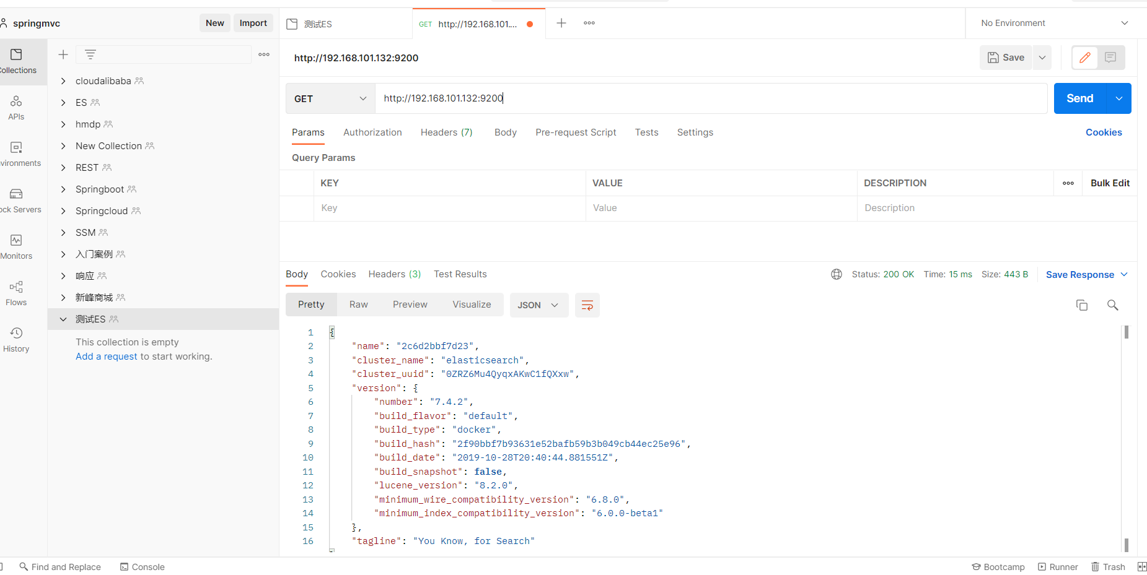Open Bootcamp in the footer
Viewport: 1147px width, 575px height.
pyautogui.click(x=998, y=567)
